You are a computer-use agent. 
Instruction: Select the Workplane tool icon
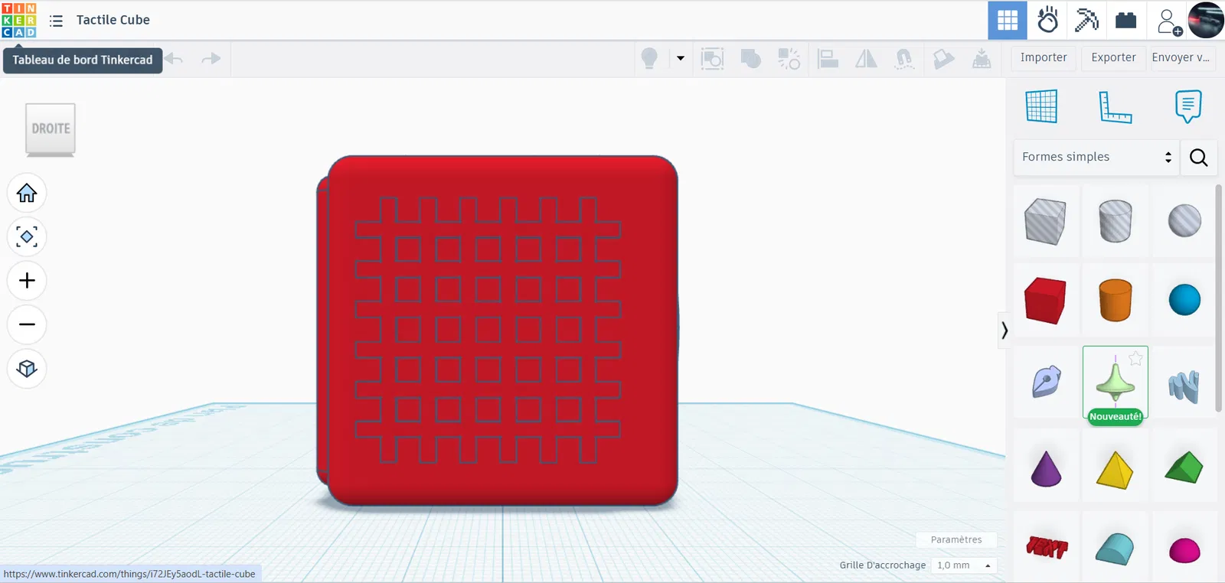pyautogui.click(x=1041, y=106)
